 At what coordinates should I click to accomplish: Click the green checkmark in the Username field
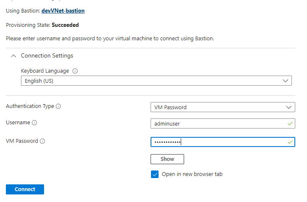pos(290,123)
